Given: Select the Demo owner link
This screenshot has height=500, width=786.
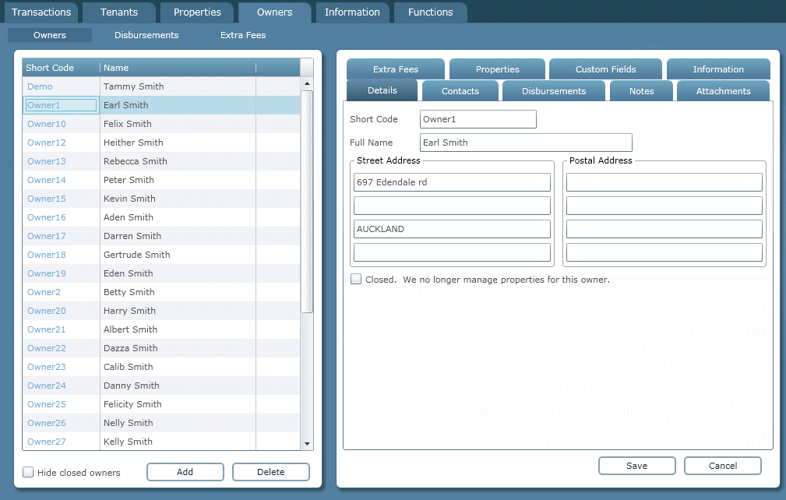Looking at the screenshot, I should (x=40, y=86).
